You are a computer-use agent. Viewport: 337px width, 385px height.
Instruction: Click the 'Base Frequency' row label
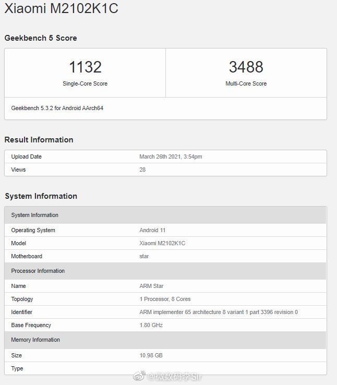pos(31,325)
